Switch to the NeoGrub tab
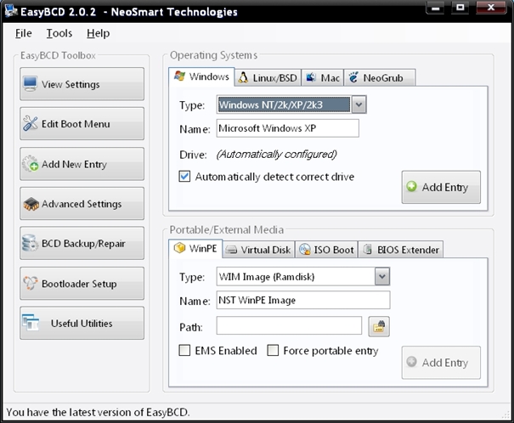Viewport: 514px width, 423px height. point(380,77)
